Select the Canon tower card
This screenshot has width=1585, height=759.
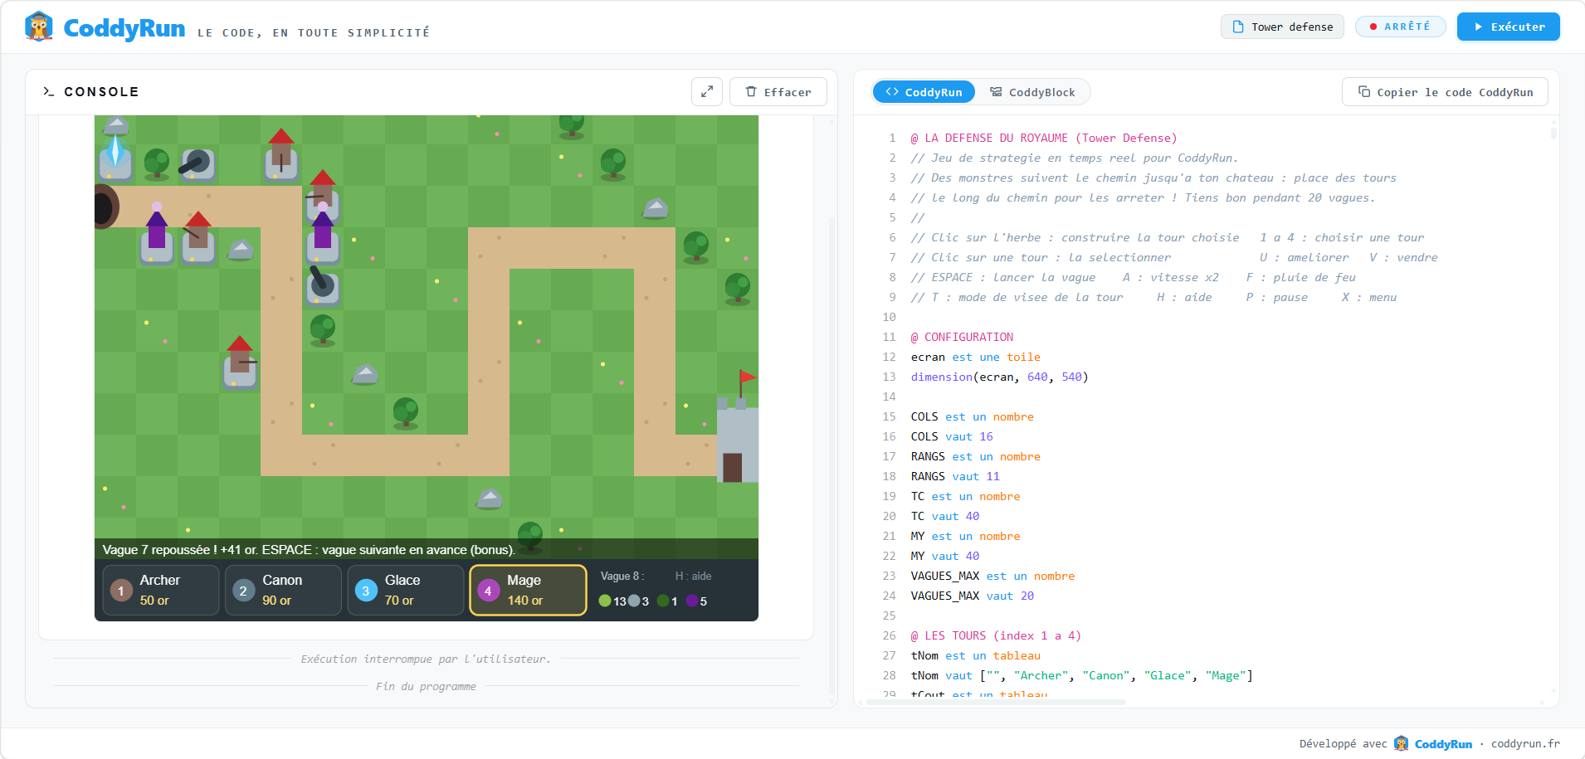pos(283,590)
